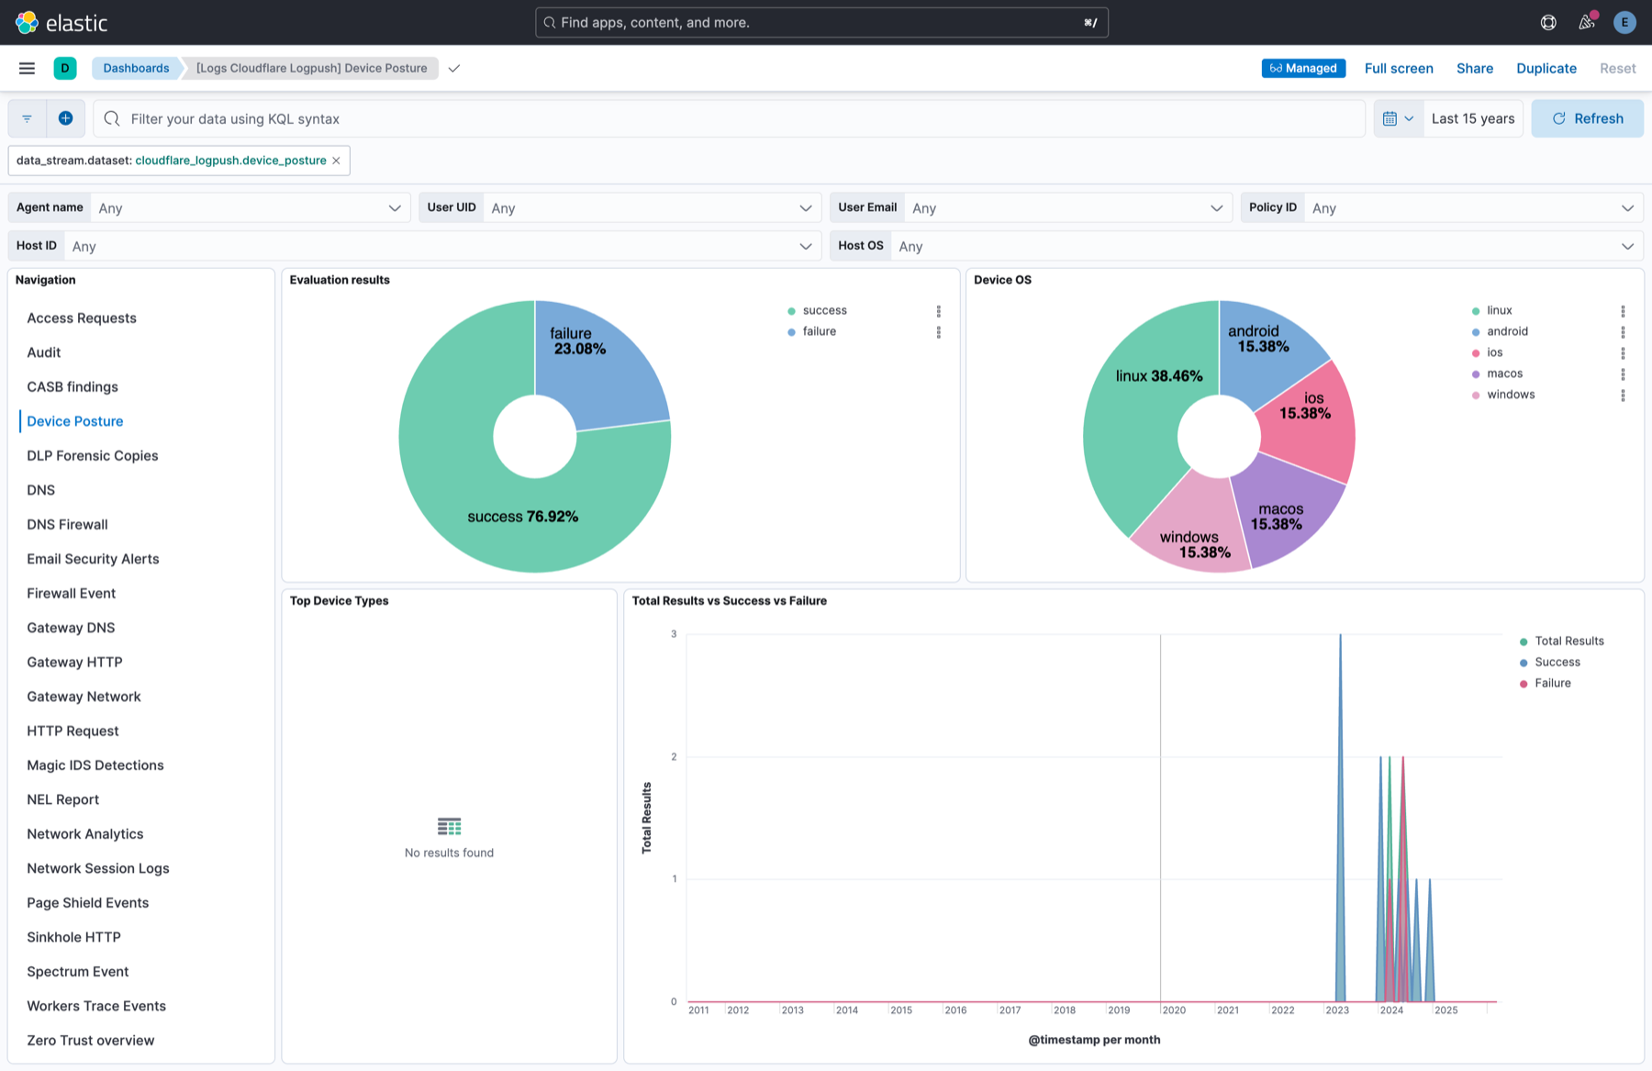Open the newsfeed notifications icon
This screenshot has width=1652, height=1071.
pos(1587,22)
